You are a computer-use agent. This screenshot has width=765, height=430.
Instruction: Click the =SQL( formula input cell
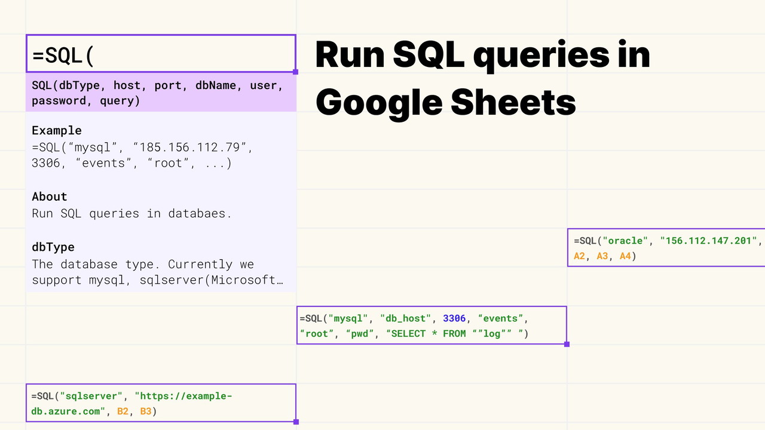click(x=160, y=54)
